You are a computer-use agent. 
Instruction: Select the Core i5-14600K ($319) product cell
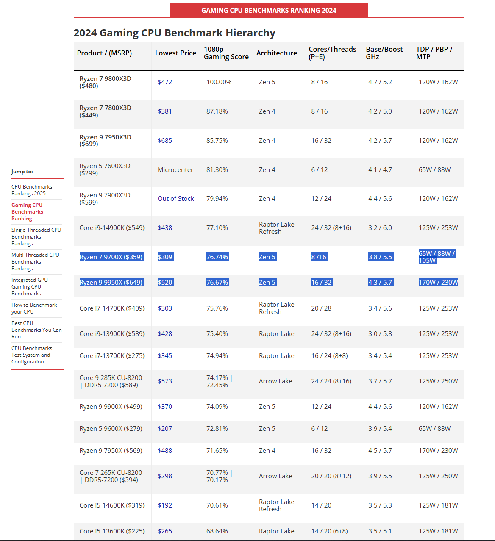pos(112,505)
